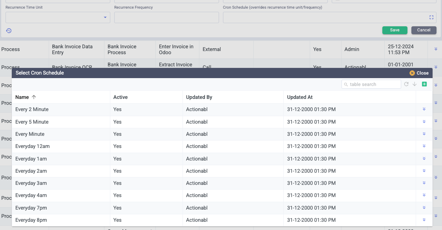The width and height of the screenshot is (442, 230).
Task: Expand the Everyday 4am row chevron
Action: coord(424,195)
